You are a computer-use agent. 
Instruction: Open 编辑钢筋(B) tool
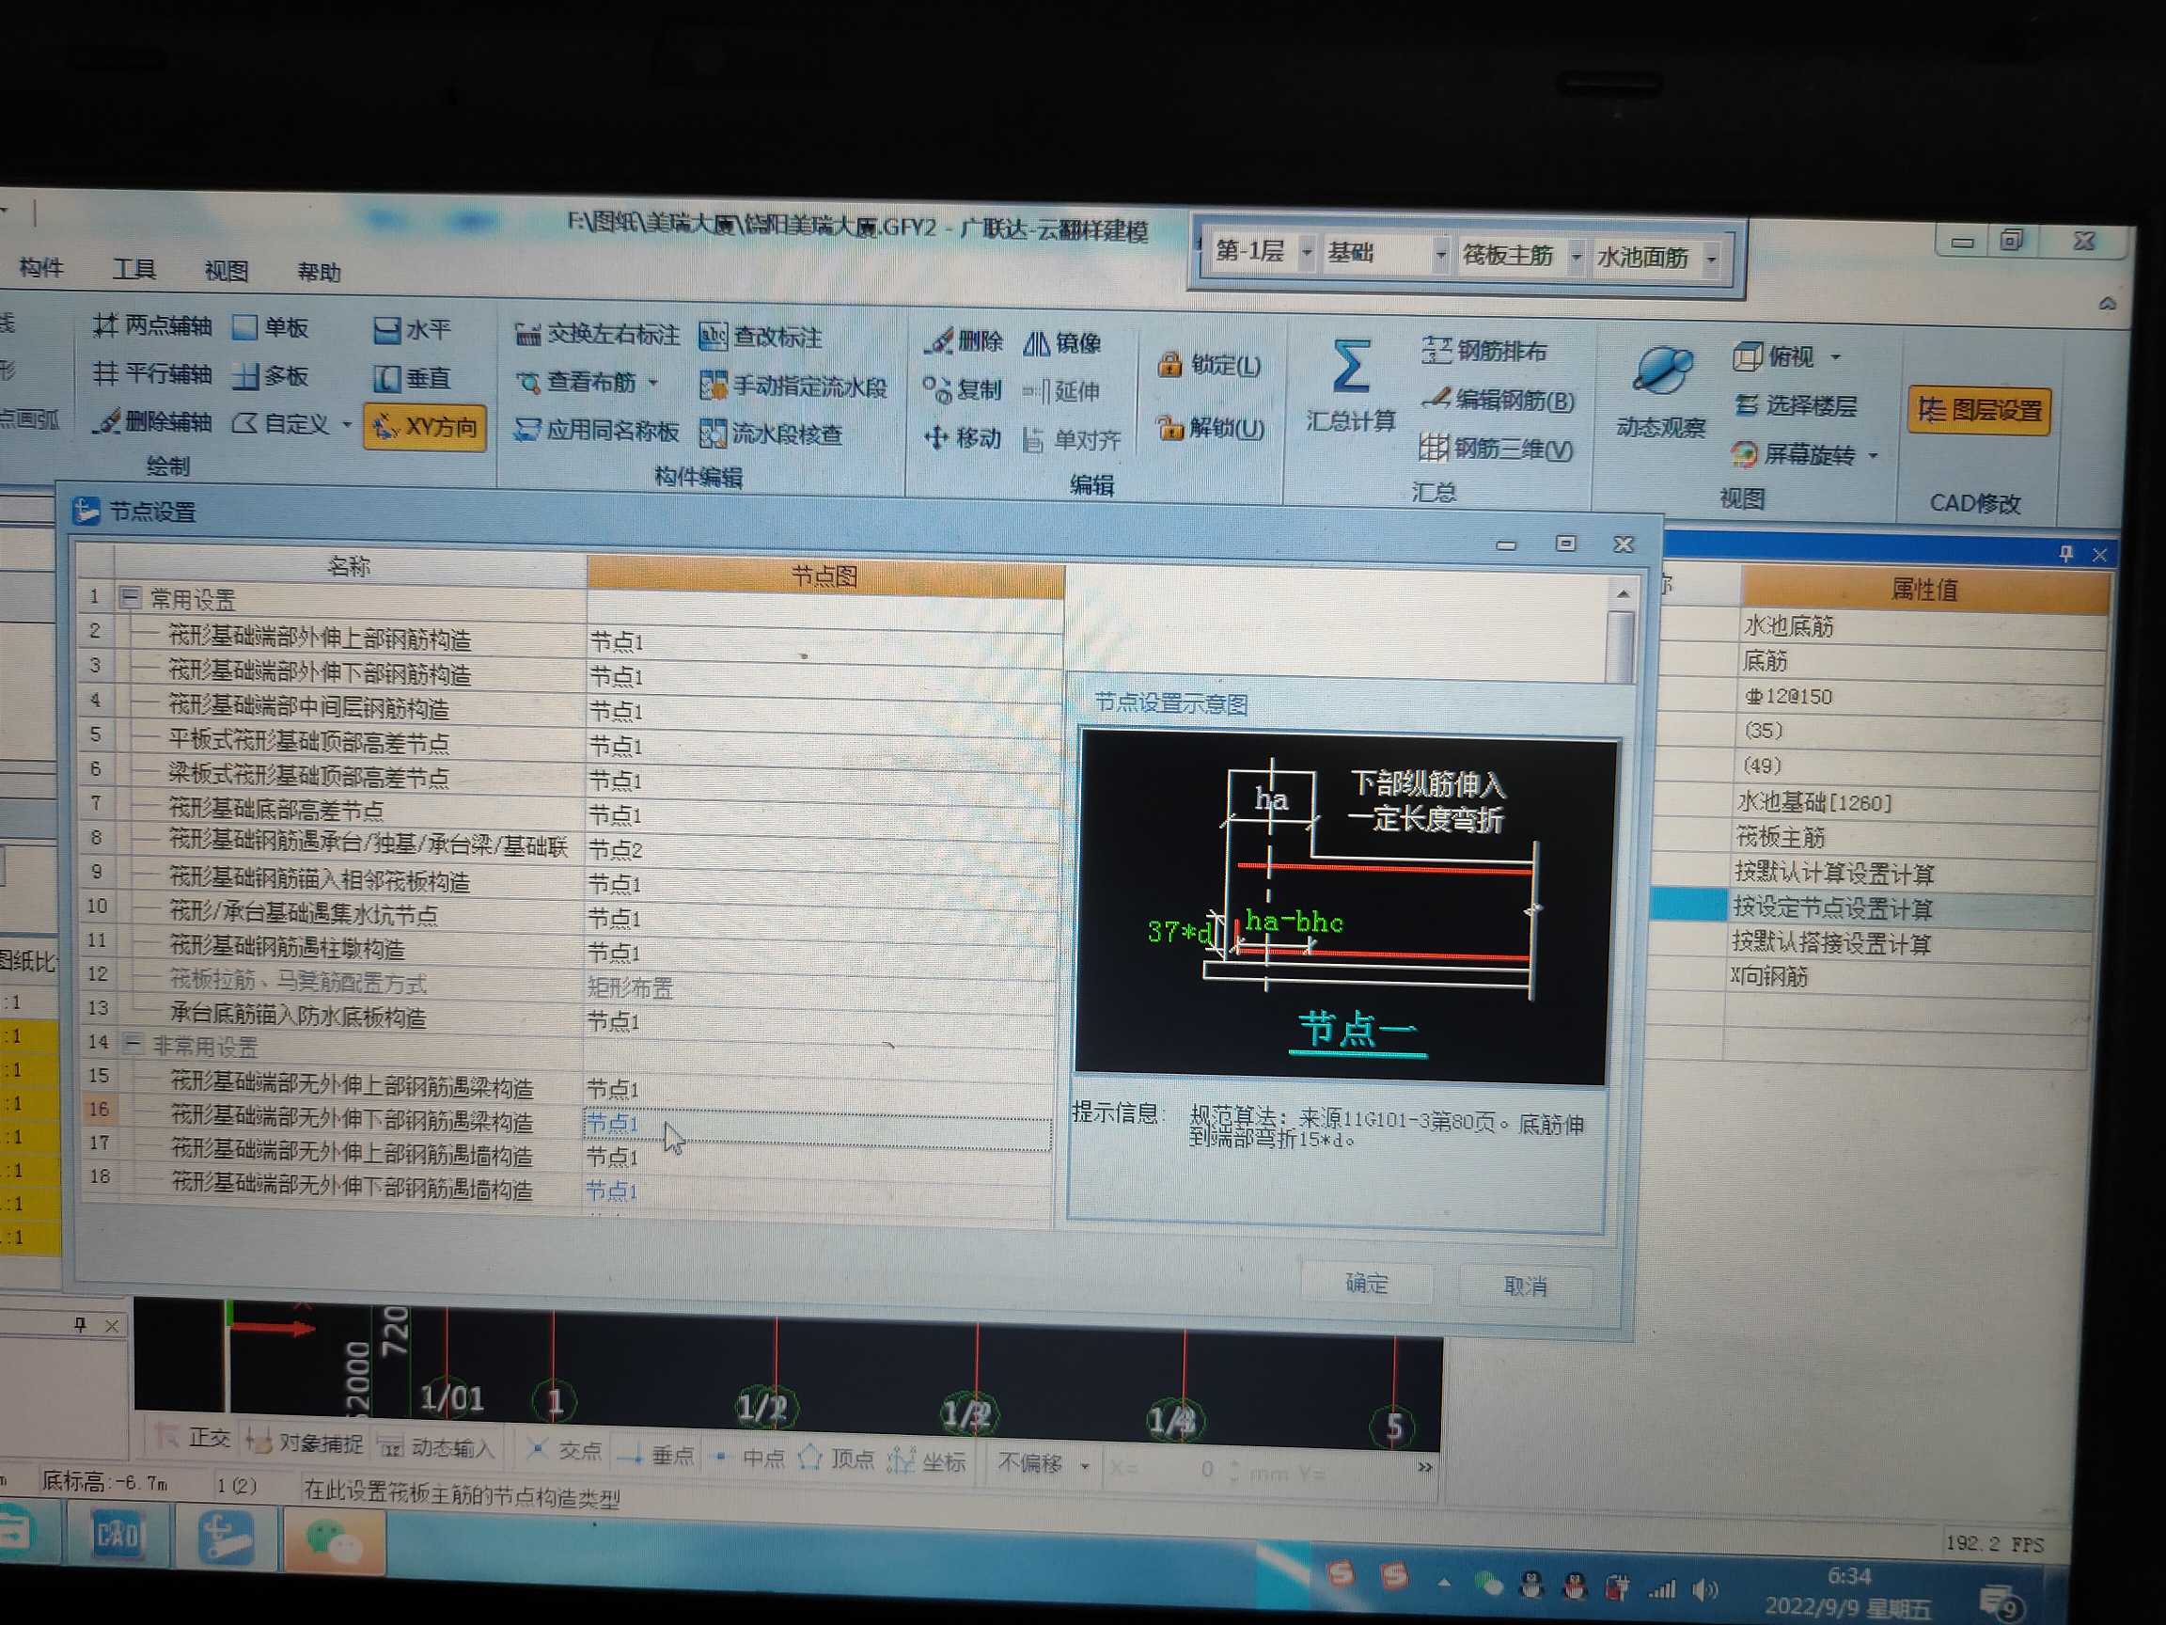1499,400
